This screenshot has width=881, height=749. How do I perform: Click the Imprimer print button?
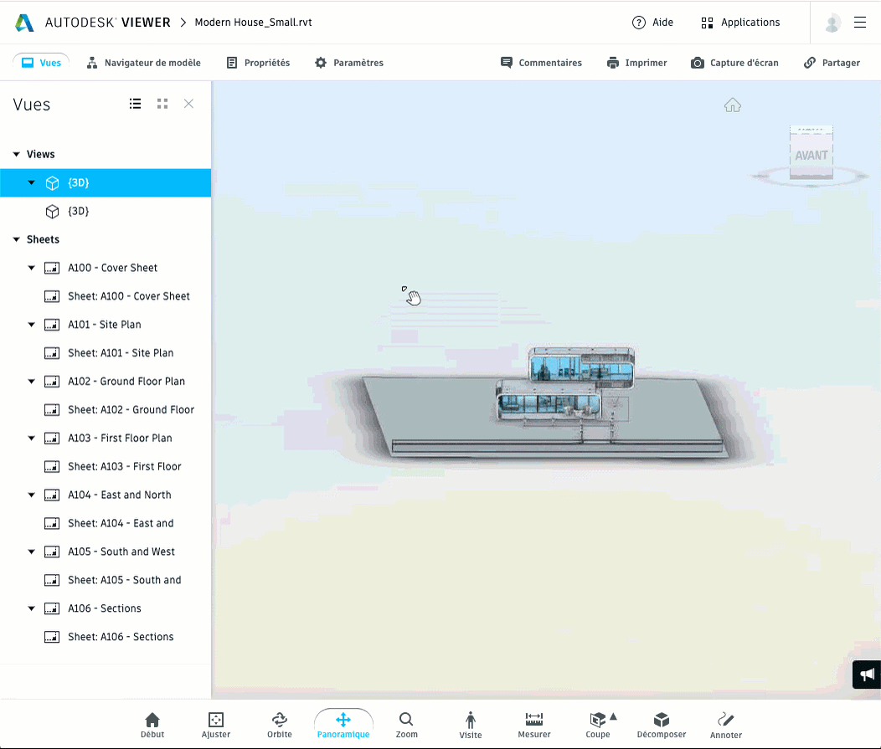(636, 63)
